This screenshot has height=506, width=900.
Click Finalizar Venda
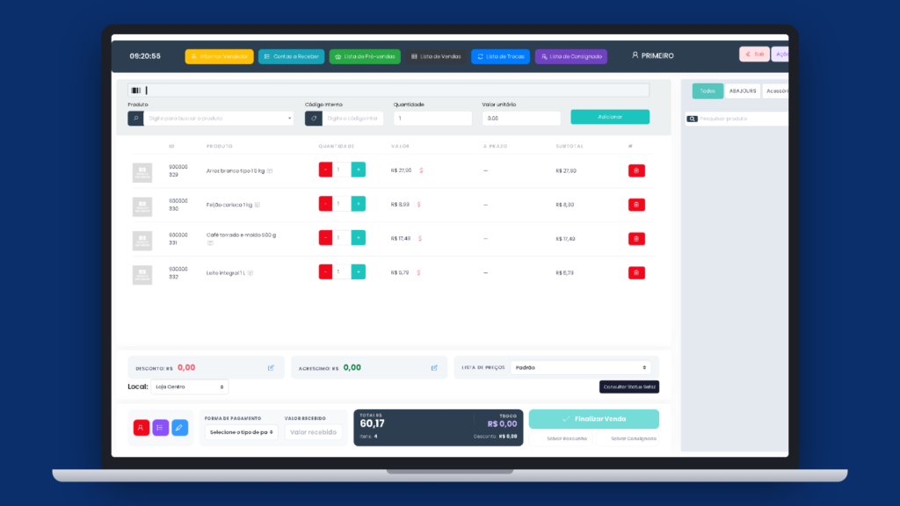coord(594,419)
